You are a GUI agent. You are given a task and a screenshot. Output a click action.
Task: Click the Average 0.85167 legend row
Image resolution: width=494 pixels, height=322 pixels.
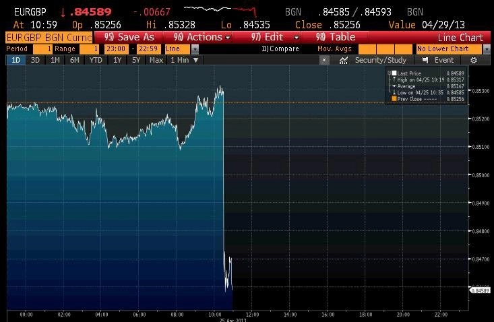pyautogui.click(x=428, y=86)
